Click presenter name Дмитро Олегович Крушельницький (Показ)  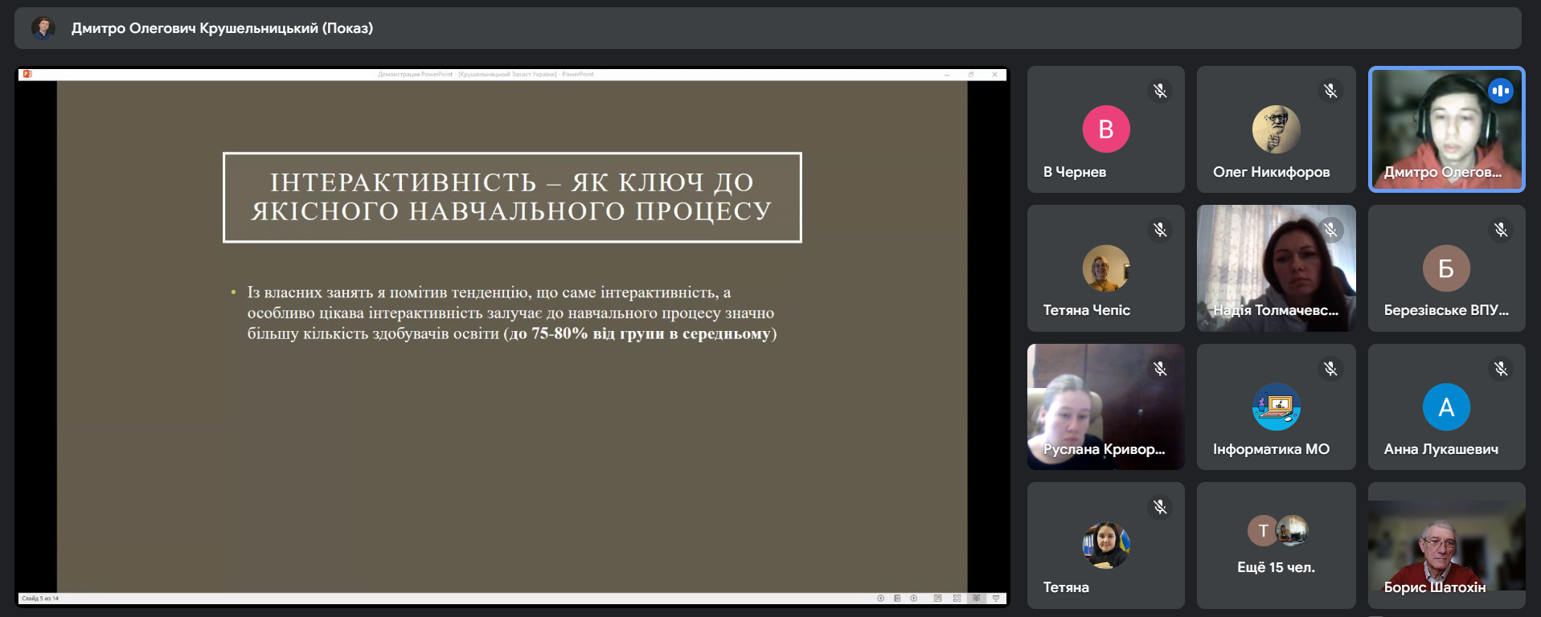coord(222,28)
